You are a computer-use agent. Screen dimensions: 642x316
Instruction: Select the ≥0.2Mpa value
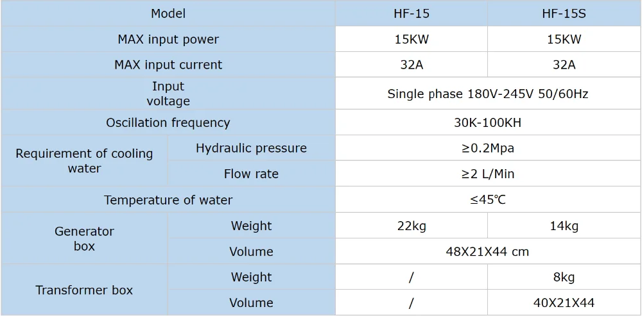(488, 148)
